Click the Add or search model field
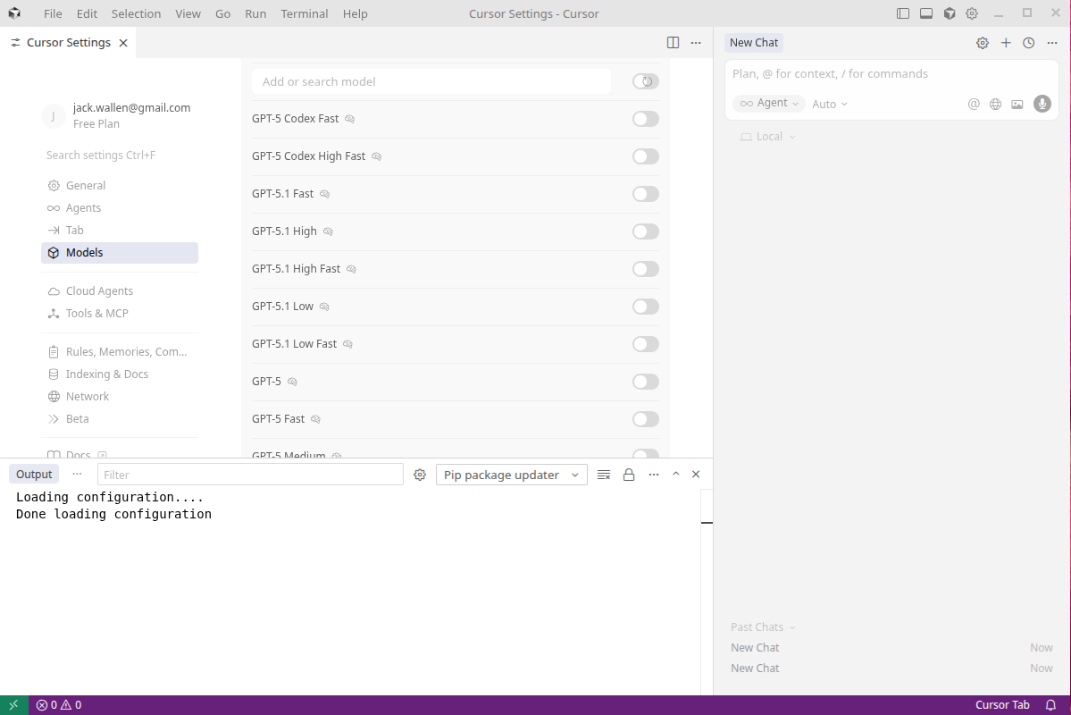The height and width of the screenshot is (715, 1071). 431,81
